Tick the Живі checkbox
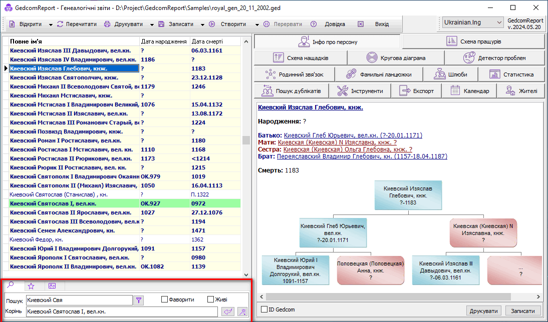This screenshot has height=322, width=548. (x=210, y=299)
